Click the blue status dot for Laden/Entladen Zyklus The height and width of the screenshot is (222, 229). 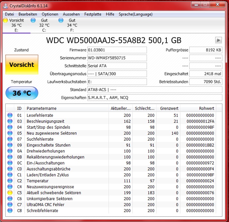[x=10, y=175]
